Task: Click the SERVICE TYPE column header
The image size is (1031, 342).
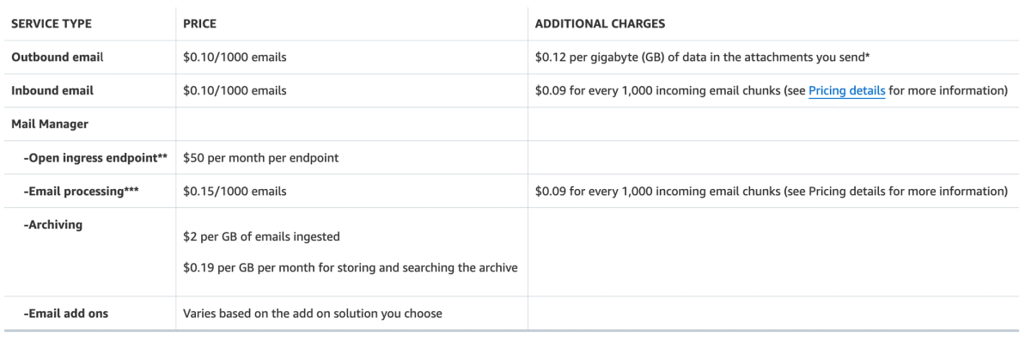Action: [51, 23]
